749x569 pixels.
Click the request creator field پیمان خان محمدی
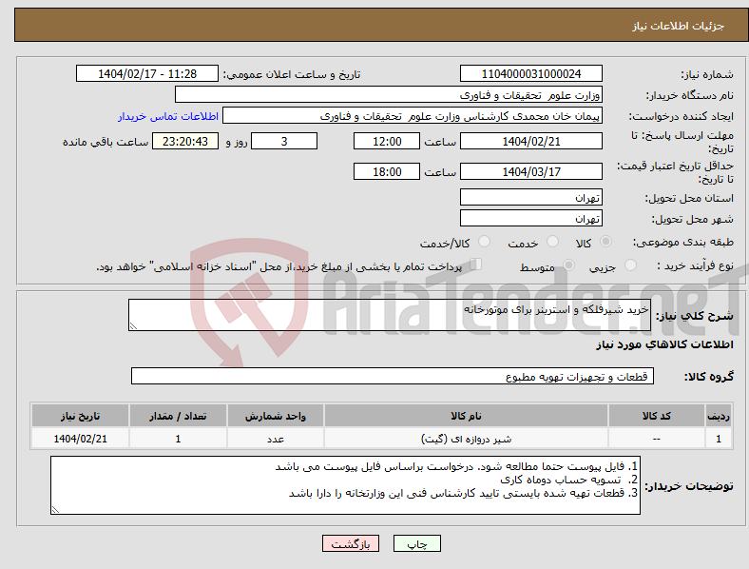[413, 116]
